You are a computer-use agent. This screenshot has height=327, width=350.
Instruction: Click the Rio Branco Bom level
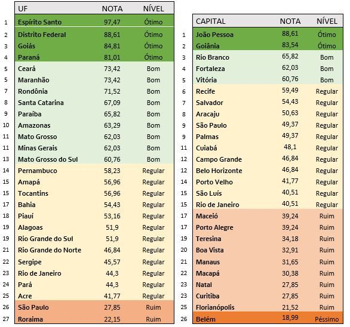tap(327, 57)
